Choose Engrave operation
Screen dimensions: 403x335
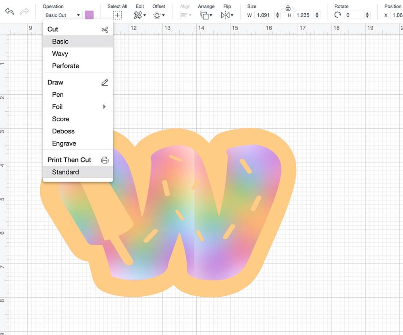point(78,143)
